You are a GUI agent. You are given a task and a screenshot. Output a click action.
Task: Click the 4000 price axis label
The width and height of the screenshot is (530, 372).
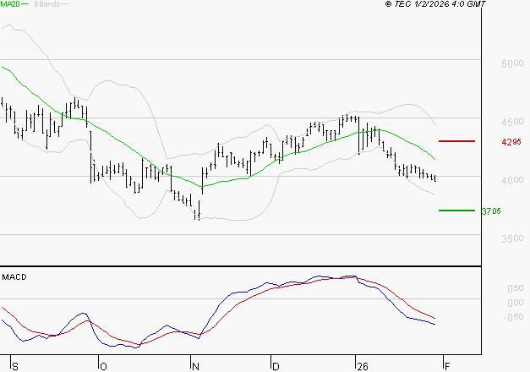point(512,180)
